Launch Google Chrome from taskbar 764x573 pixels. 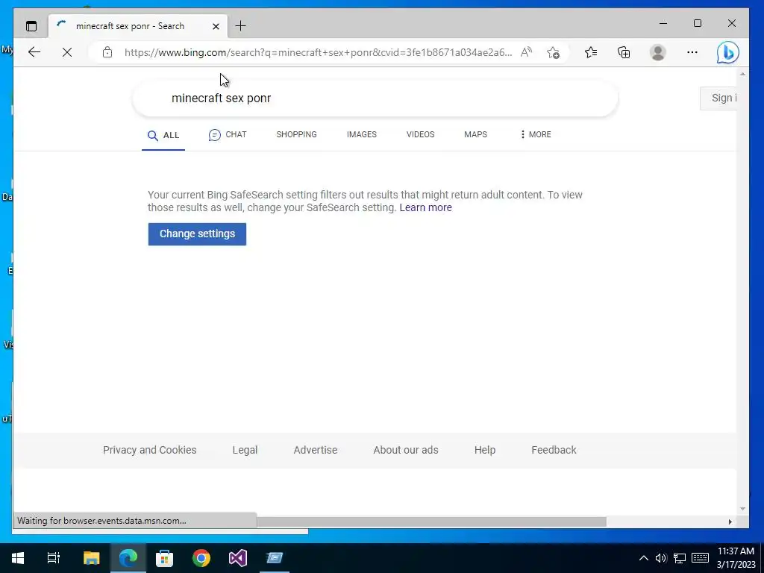click(x=201, y=558)
